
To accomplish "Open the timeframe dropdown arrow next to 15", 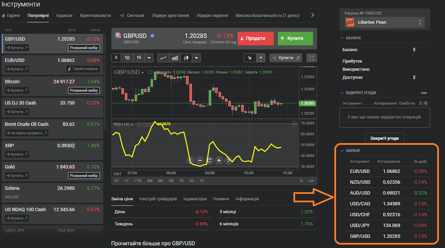I will click(149, 58).
